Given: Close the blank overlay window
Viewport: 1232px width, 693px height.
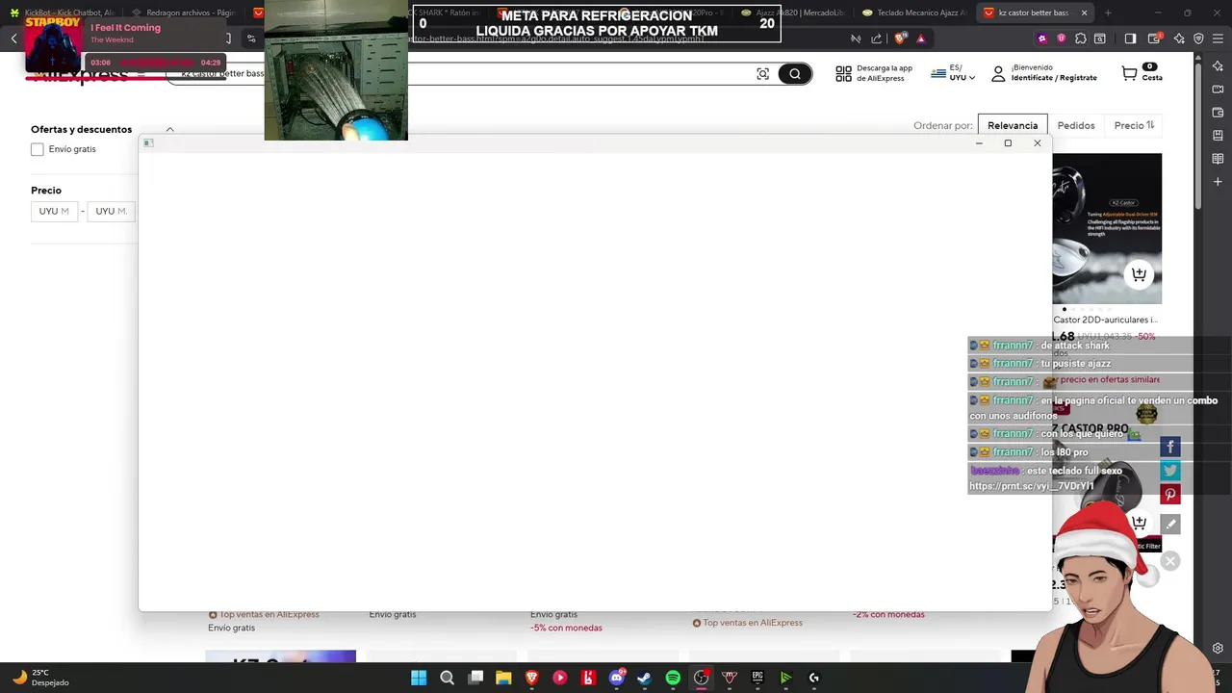Looking at the screenshot, I should click(1038, 143).
